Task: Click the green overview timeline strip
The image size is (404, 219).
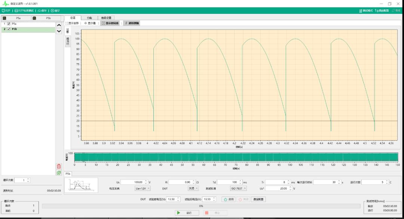Action: coord(236,157)
